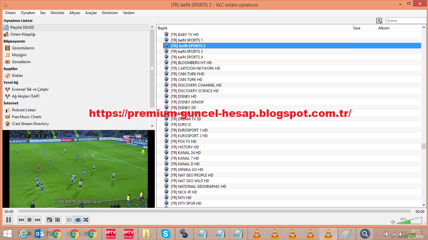
Task: Mute audio via speaker icon
Action: (393, 222)
